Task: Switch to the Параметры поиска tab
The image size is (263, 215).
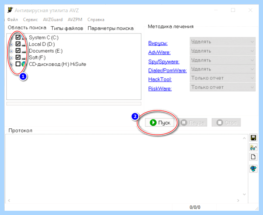Action: (x=111, y=28)
